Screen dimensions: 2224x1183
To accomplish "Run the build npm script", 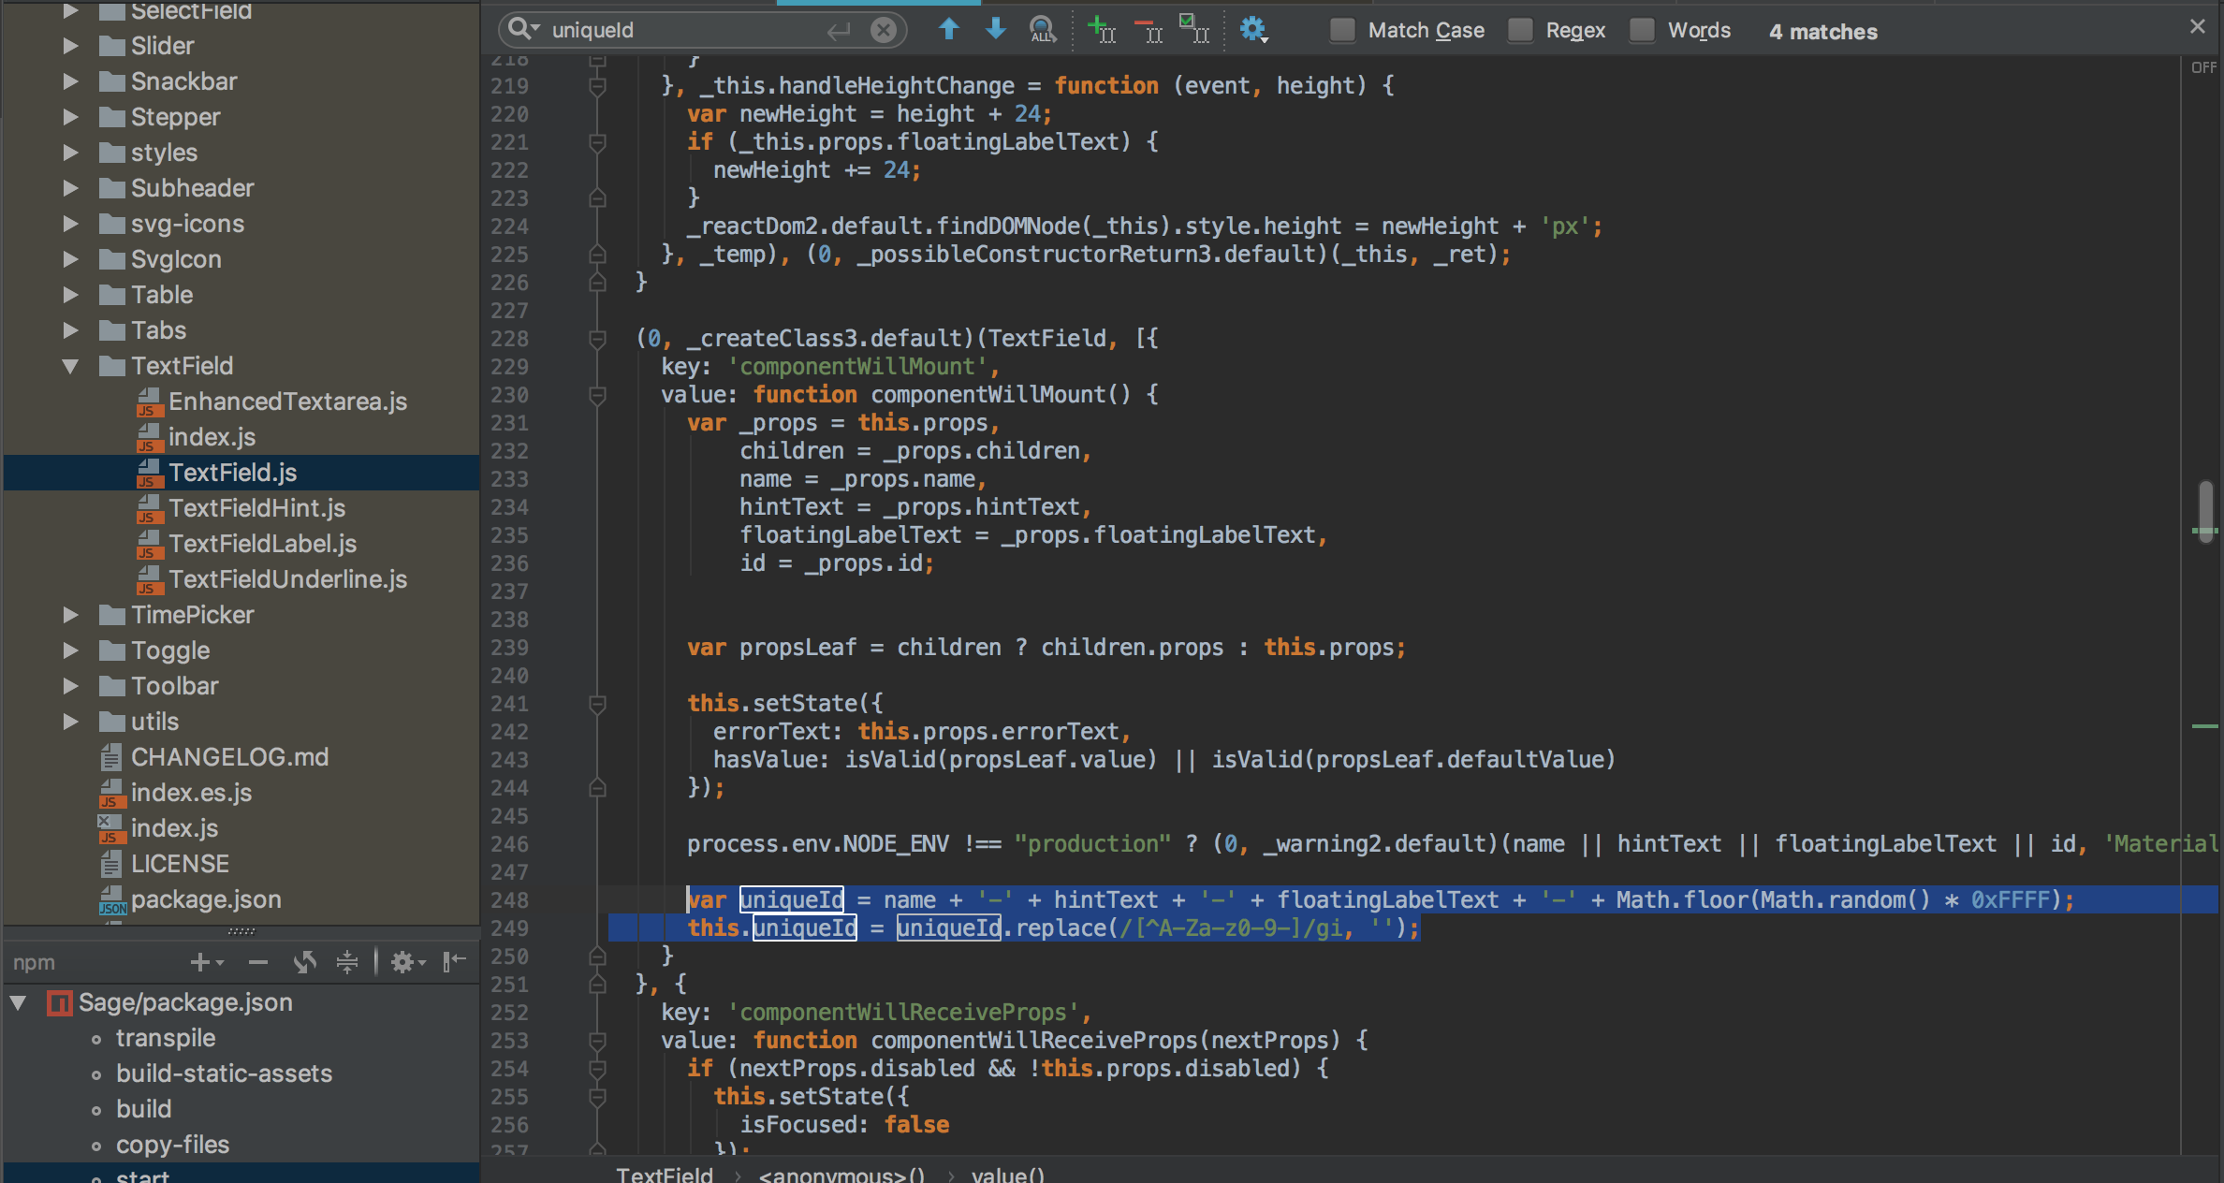I will point(144,1109).
